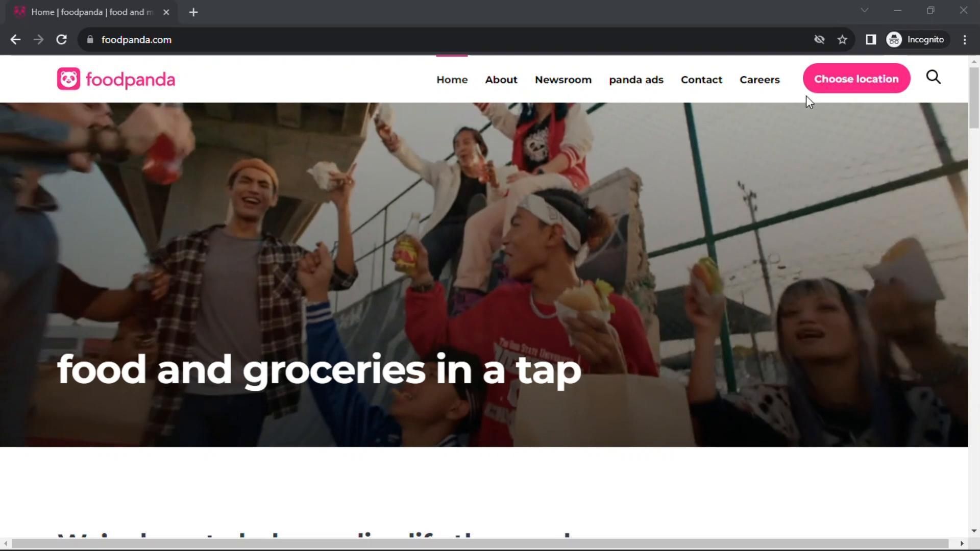Visit the Careers page
This screenshot has width=980, height=551.
point(759,80)
